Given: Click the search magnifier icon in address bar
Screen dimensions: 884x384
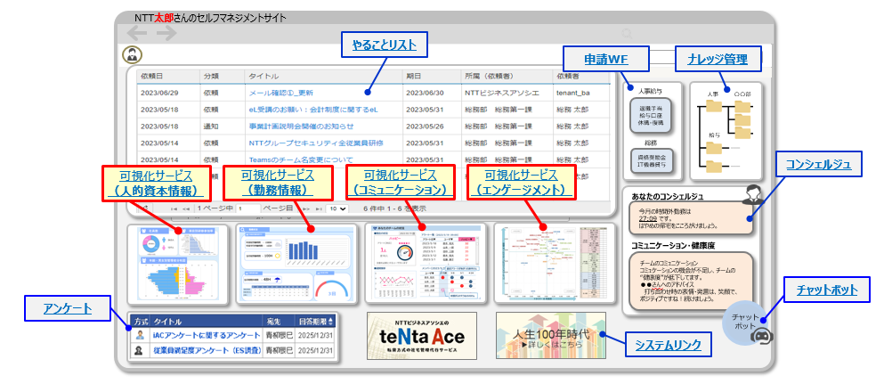Looking at the screenshot, I should pyautogui.click(x=627, y=33).
